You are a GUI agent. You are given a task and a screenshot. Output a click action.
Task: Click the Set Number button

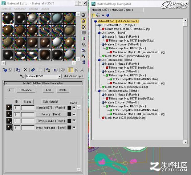26,90
